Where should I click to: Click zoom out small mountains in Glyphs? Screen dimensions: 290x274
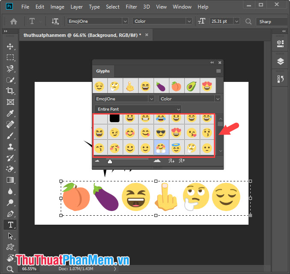97,161
